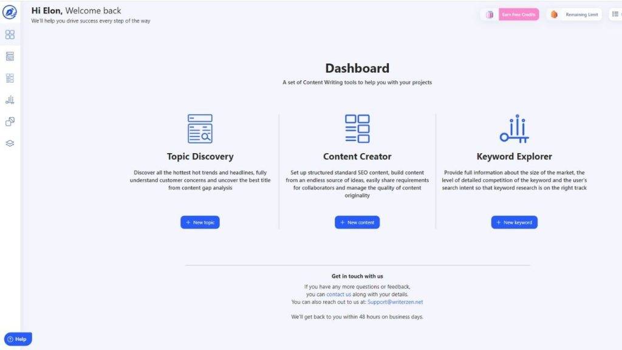Click the Content Creator heading

(x=357, y=156)
